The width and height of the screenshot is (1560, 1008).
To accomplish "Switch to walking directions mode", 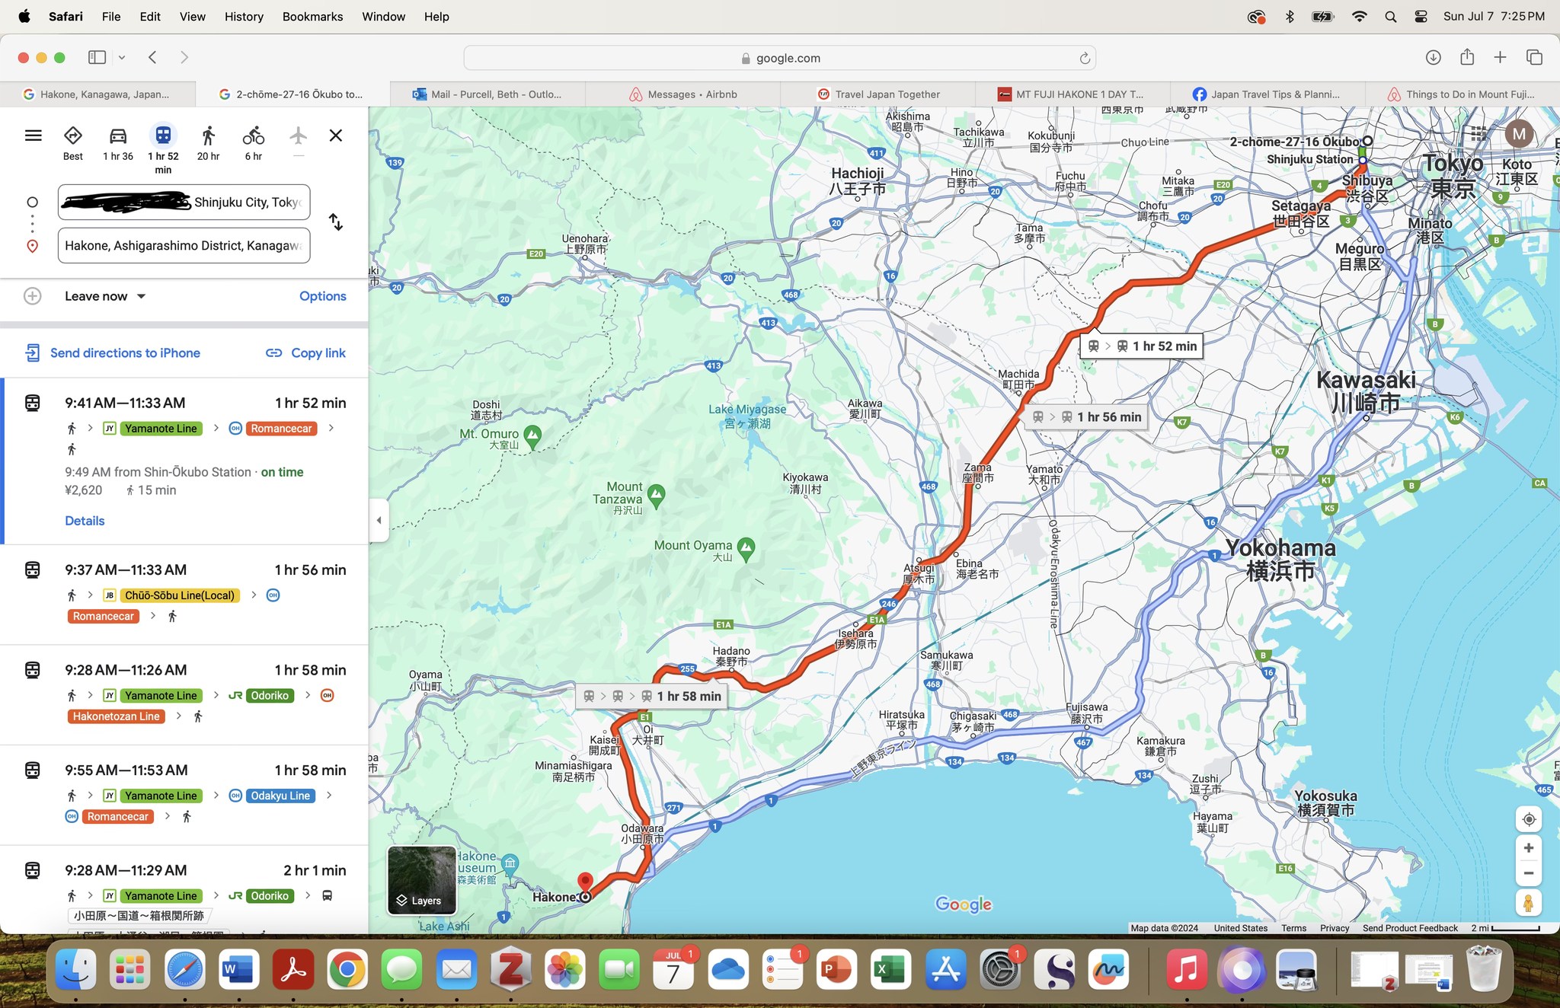I will pyautogui.click(x=208, y=143).
